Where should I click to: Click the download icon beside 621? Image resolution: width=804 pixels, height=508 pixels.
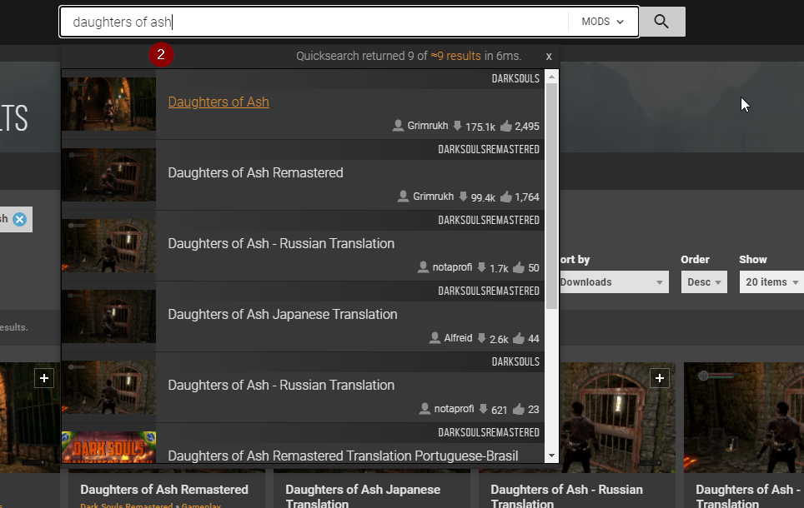coord(483,409)
